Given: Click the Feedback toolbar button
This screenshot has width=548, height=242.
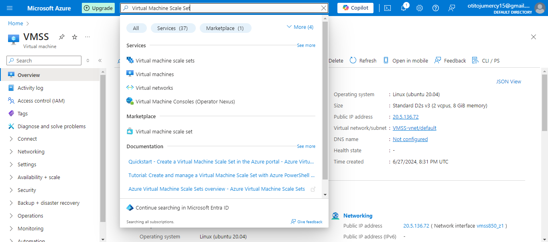Looking at the screenshot, I should pos(451,60).
